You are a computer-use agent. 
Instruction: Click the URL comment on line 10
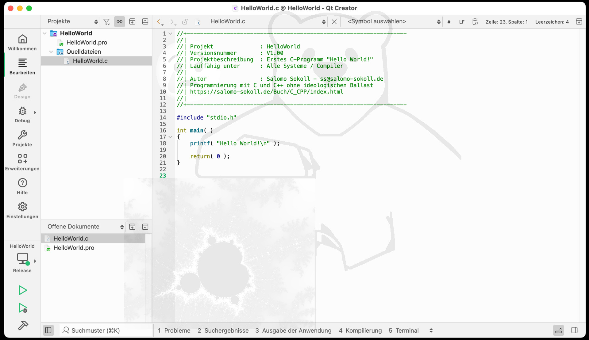(x=267, y=92)
